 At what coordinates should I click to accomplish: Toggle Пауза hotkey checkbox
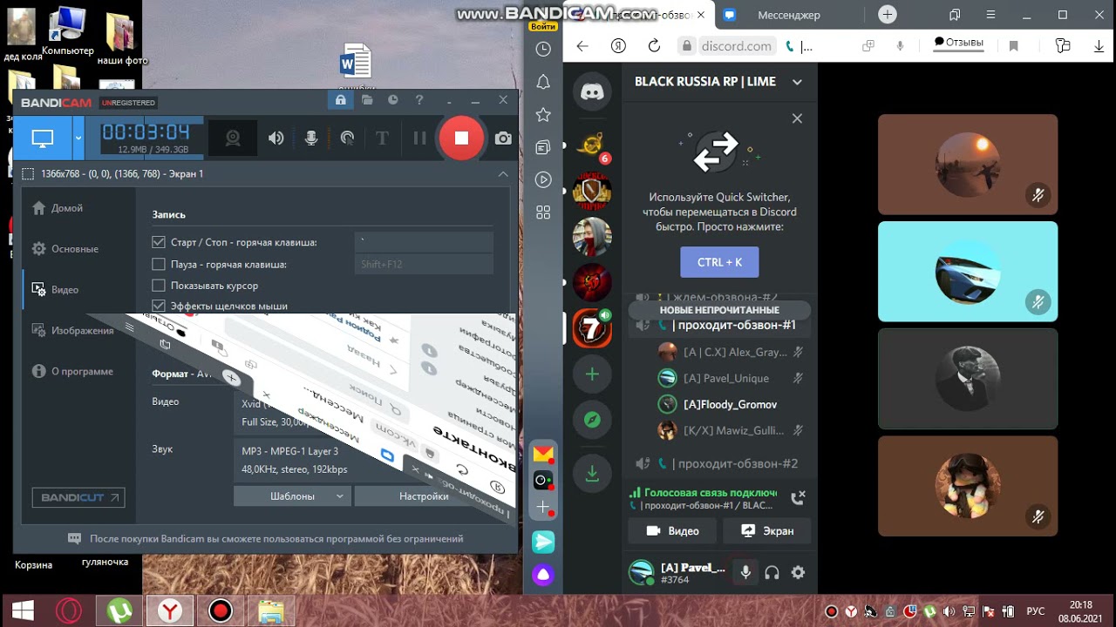coord(158,264)
